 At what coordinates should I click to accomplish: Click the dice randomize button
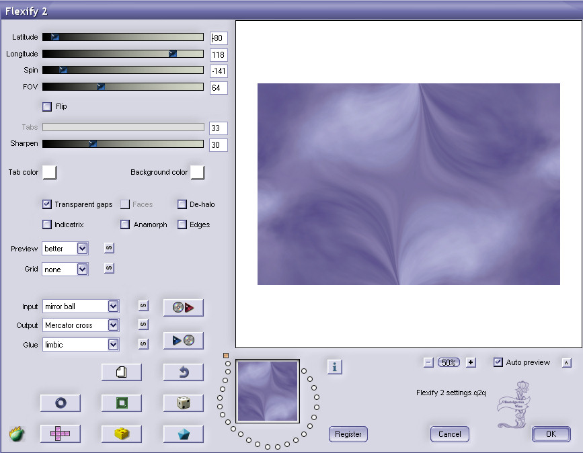(x=184, y=403)
